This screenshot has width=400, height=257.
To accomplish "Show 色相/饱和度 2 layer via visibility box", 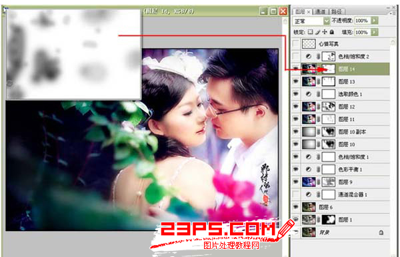I will (x=295, y=57).
